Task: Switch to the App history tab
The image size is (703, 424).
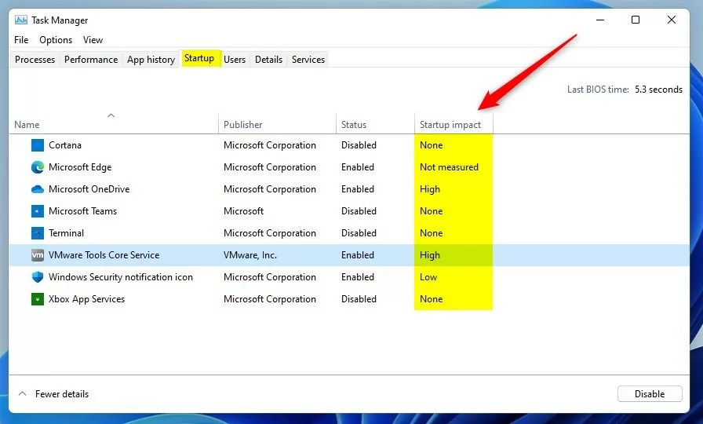Action: (151, 59)
